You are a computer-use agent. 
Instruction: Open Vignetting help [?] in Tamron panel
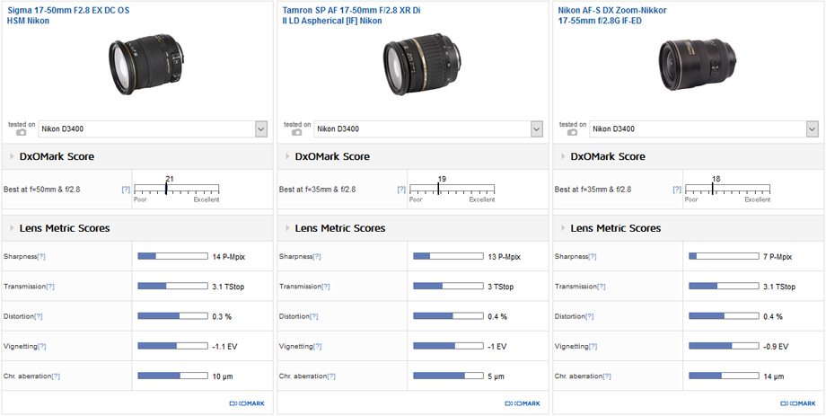pos(317,347)
